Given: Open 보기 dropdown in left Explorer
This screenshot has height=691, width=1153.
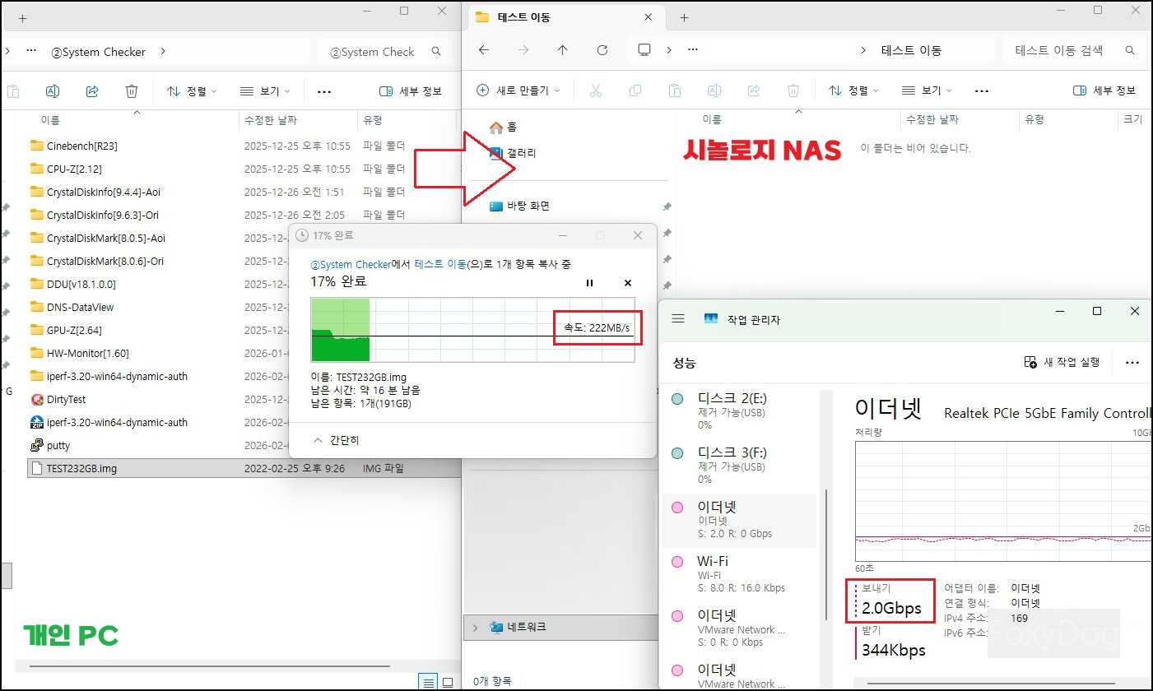Looking at the screenshot, I should tap(265, 91).
